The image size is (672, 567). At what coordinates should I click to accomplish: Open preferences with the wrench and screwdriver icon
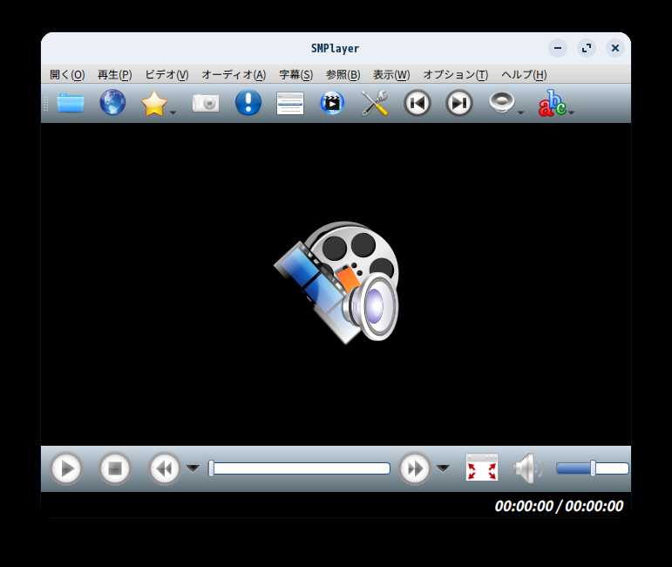tap(375, 103)
